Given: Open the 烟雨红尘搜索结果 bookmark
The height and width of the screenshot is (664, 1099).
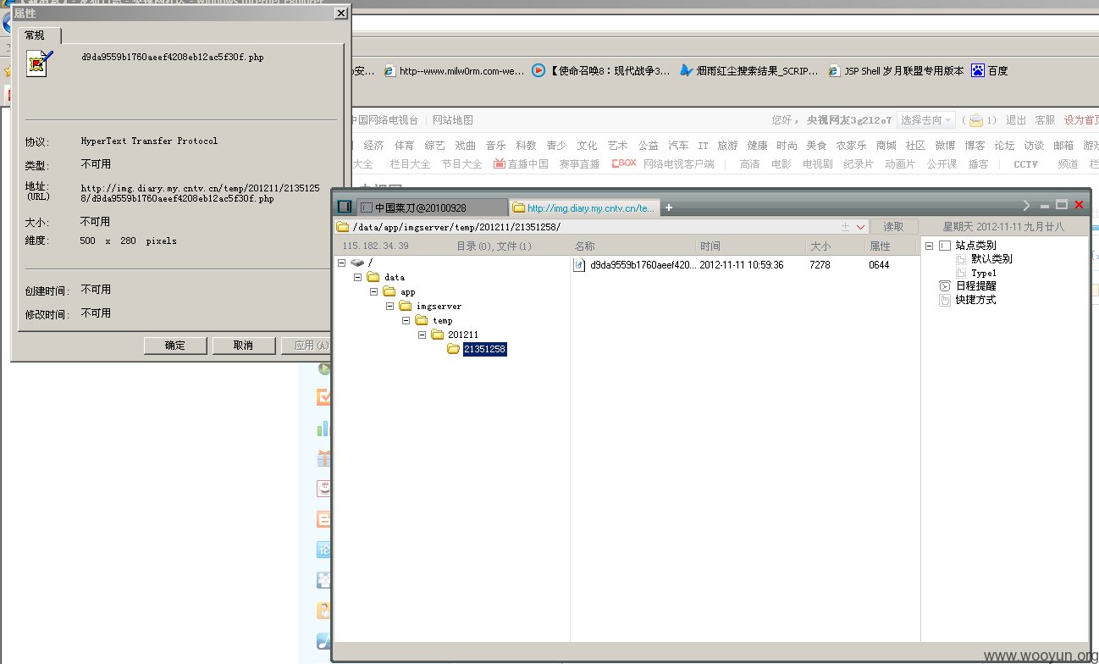Looking at the screenshot, I should click(x=749, y=71).
